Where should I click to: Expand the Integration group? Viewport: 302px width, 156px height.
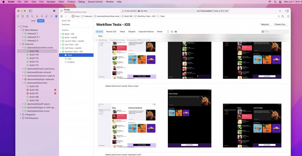pos(20,114)
